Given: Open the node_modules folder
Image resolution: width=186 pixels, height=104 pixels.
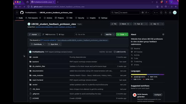Looking at the screenshot, I should [38, 75].
